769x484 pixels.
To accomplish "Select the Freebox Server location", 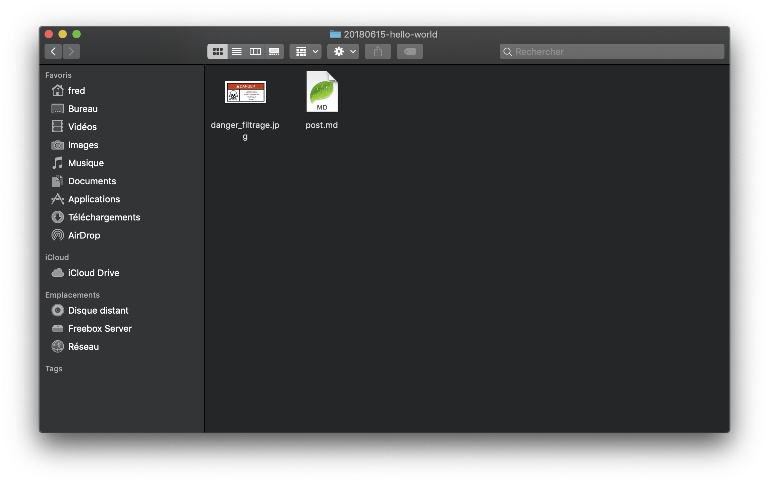I will (x=100, y=328).
